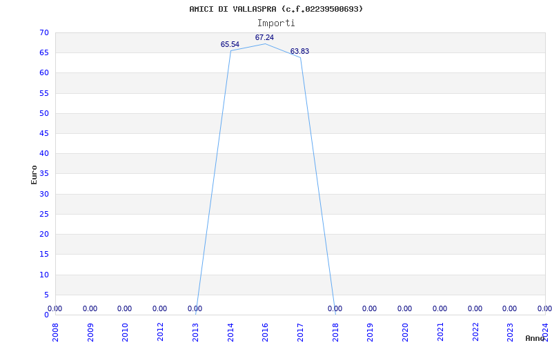Click the 2021 year label
Screen dimensions: 552x345
coord(440,332)
